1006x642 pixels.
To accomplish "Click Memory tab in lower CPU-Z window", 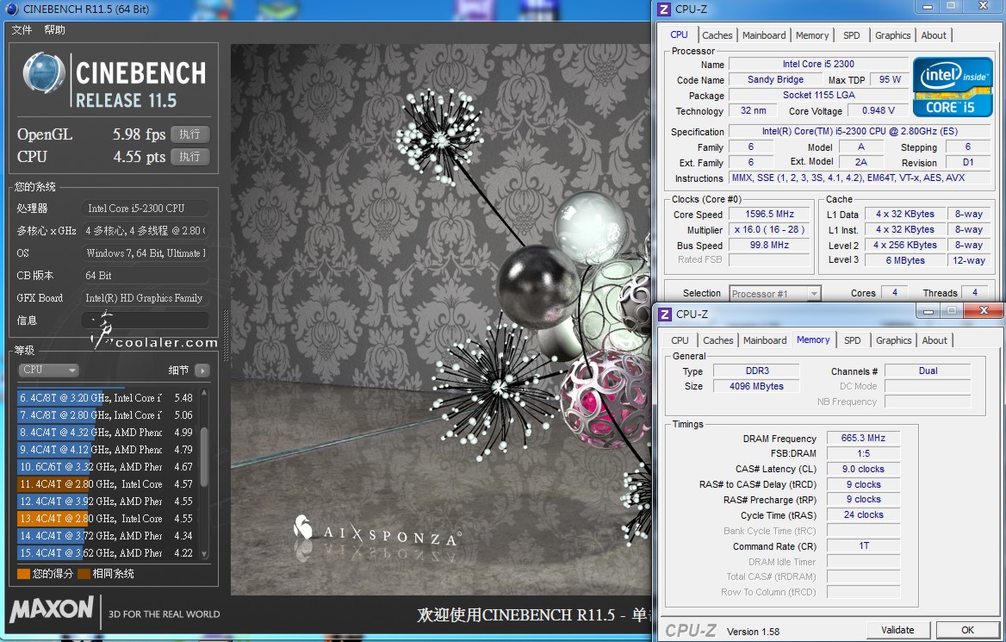I will coord(813,340).
